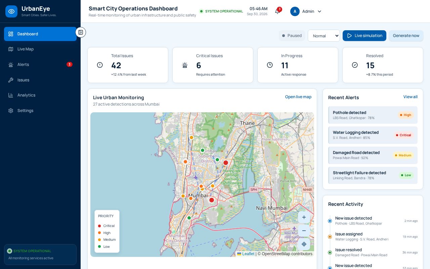Open the Alerts section
Screen dimensions: 430x269
click(40, 65)
